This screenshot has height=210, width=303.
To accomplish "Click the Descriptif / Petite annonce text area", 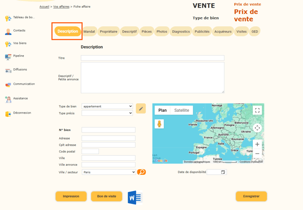I will 153,77.
